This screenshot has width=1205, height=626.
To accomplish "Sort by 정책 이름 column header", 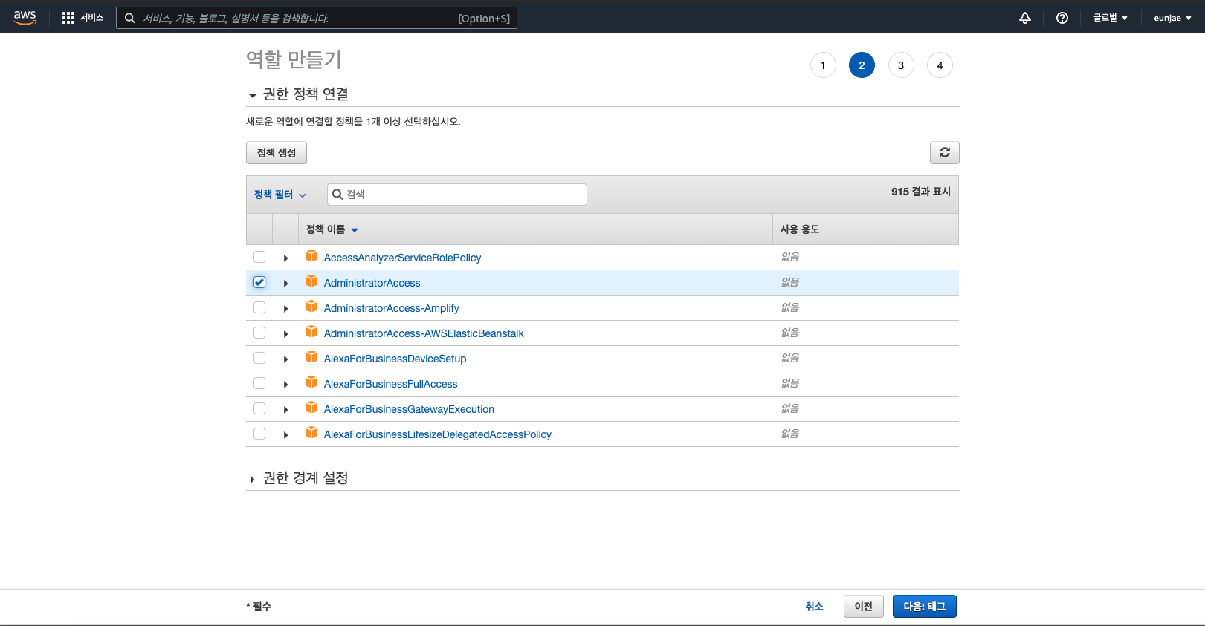I will tap(332, 229).
